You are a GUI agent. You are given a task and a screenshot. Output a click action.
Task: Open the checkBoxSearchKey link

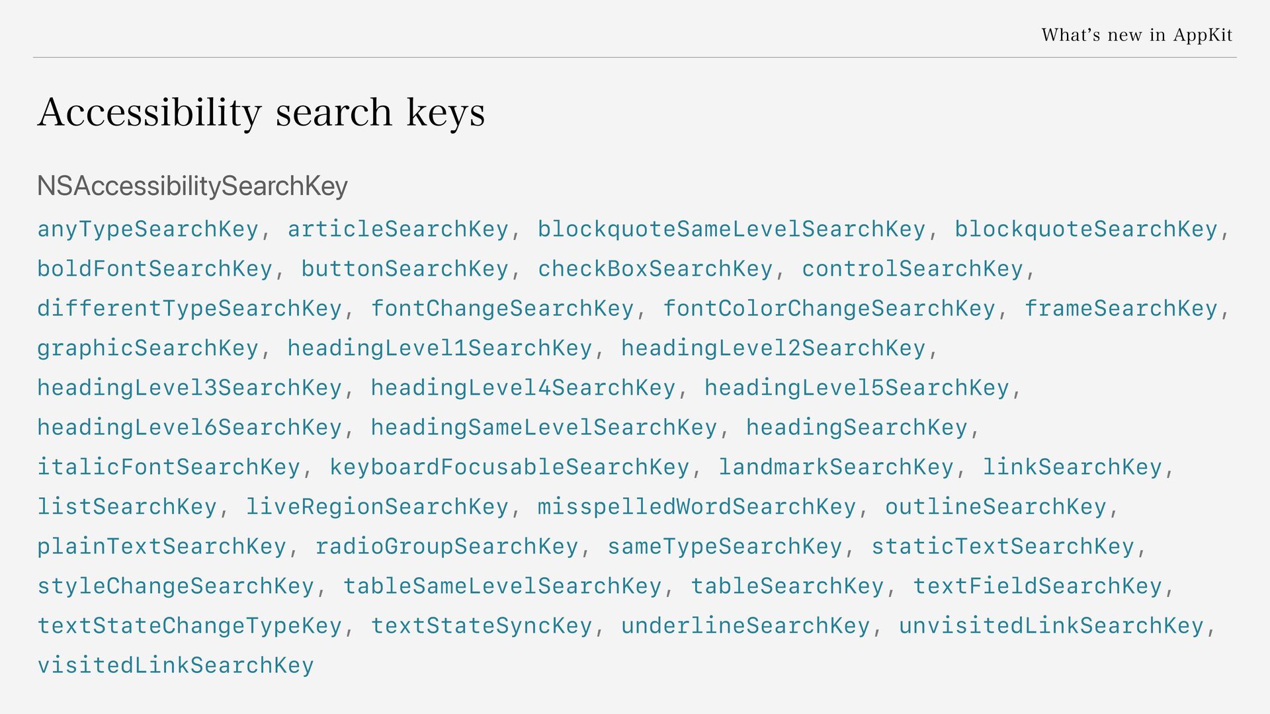[655, 269]
